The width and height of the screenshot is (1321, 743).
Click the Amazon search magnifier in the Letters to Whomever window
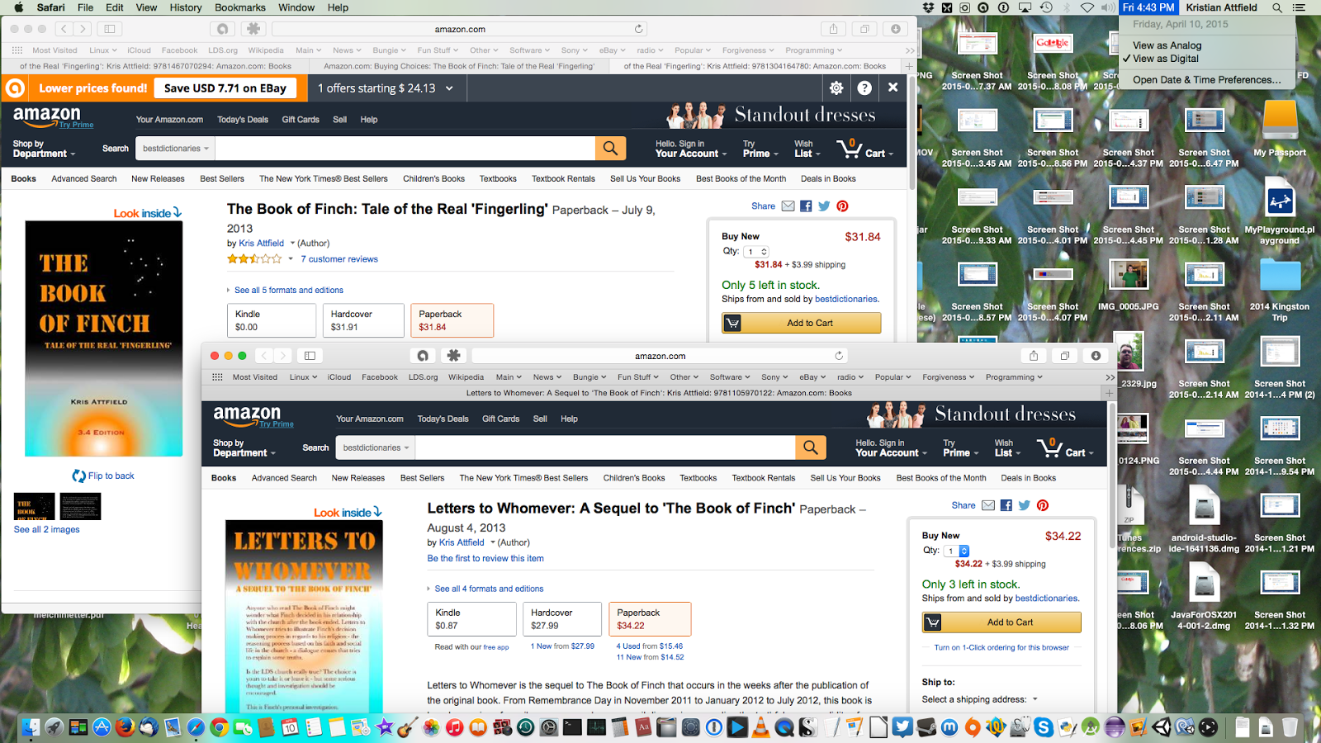[x=811, y=447]
